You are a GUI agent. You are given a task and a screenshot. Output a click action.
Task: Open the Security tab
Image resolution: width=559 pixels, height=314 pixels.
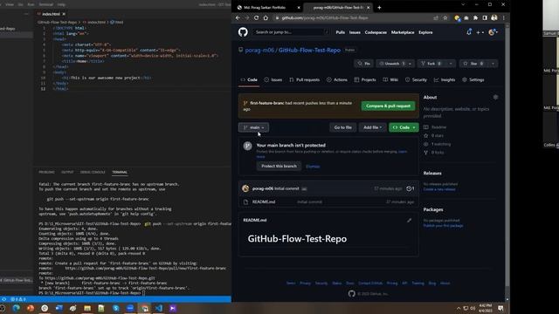point(416,79)
